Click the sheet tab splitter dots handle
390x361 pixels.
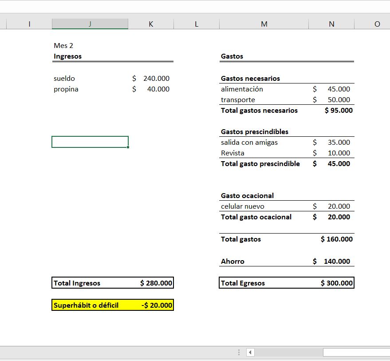click(x=239, y=352)
